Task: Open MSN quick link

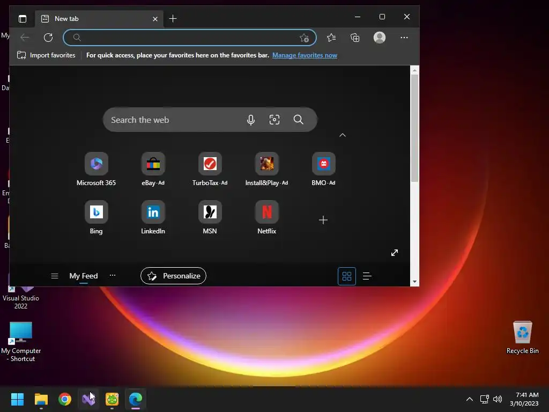Action: (210, 217)
